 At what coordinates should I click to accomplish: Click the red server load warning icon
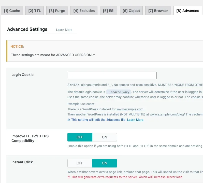click(69, 177)
